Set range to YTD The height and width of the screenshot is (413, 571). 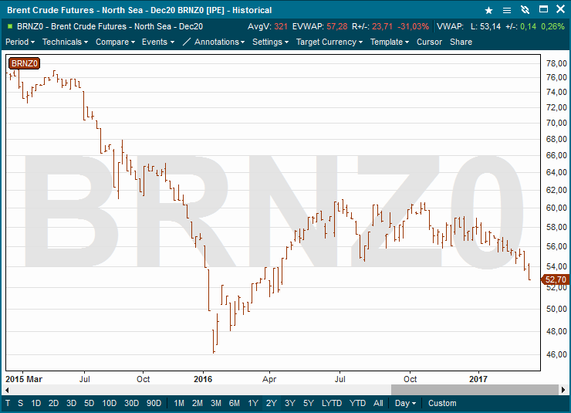coord(357,403)
